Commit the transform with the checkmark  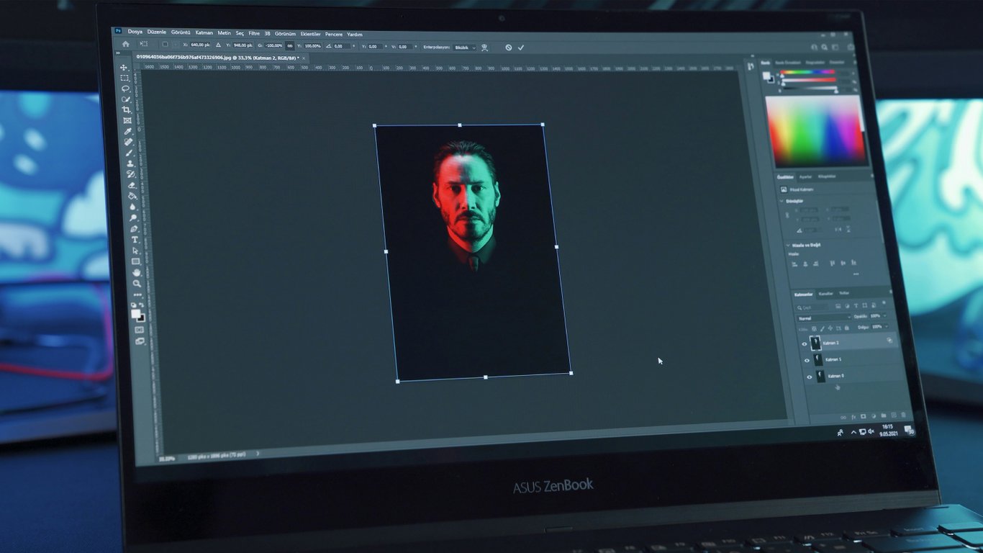521,48
